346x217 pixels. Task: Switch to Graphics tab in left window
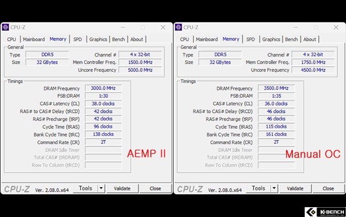(98, 39)
